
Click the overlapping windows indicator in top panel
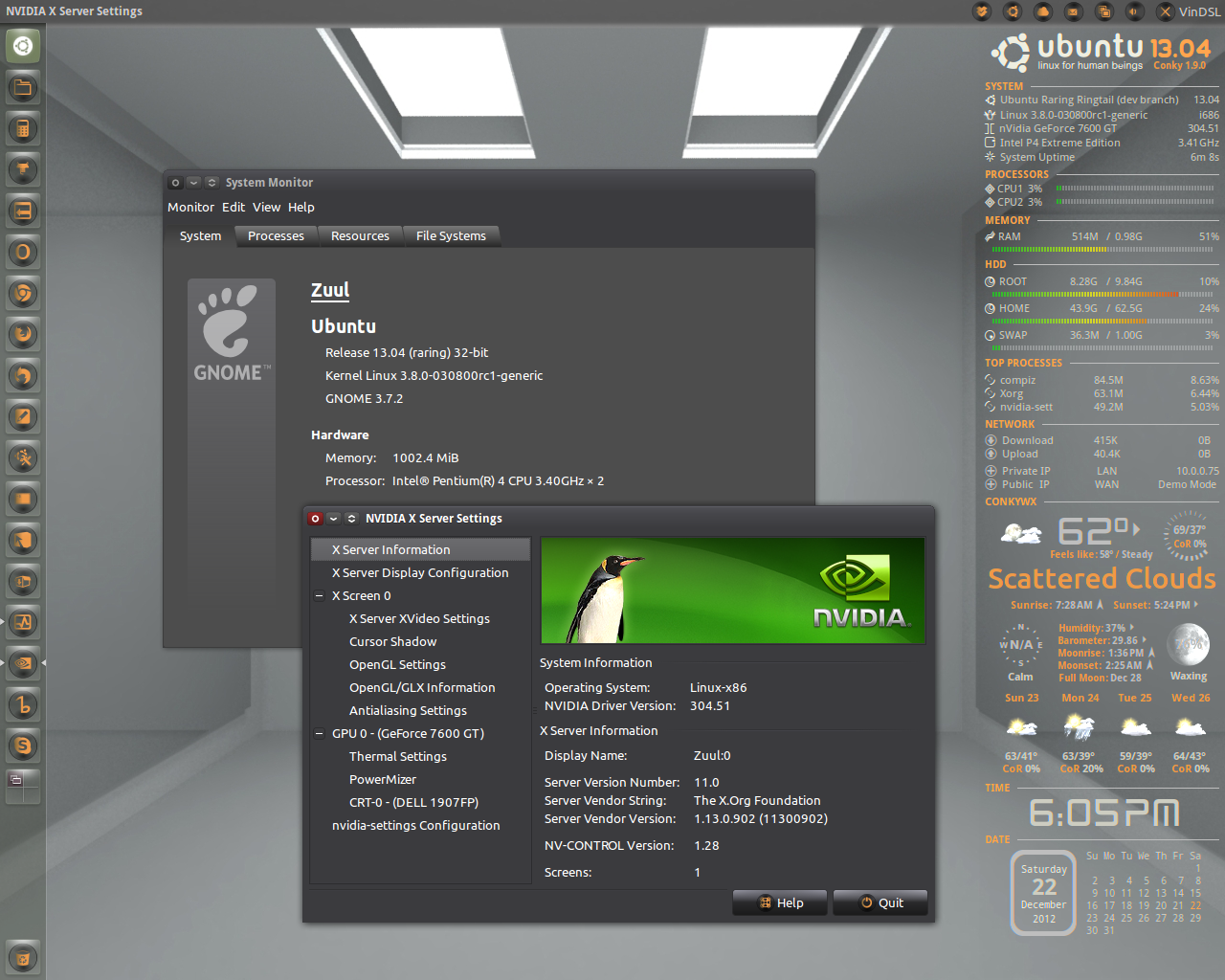(x=1103, y=11)
